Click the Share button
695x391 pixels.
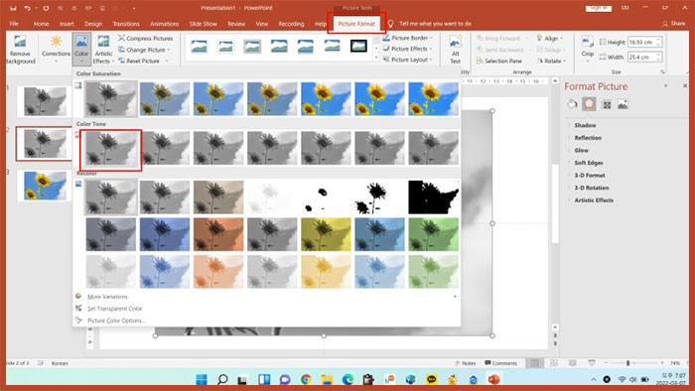(673, 24)
